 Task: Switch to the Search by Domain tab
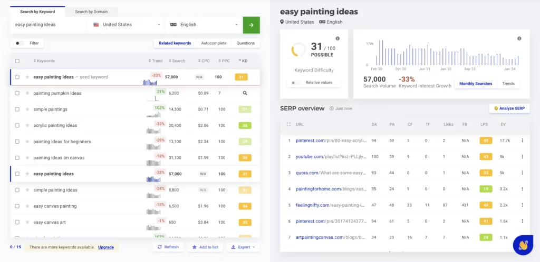pos(91,12)
